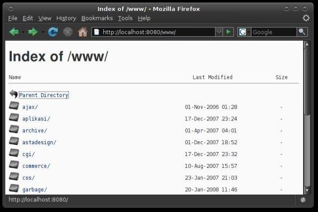Open the Bookmarks menu
Screen dimensions: 318x212
pos(97,18)
